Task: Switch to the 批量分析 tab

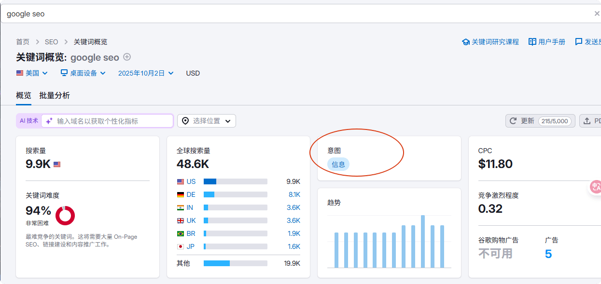Action: coord(55,95)
